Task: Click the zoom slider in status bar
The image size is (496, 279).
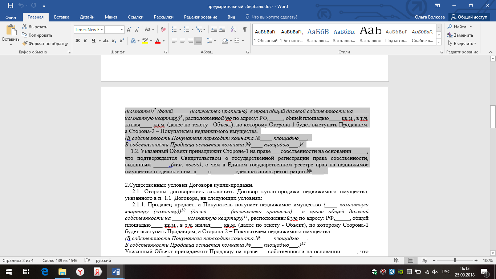Action: tap(455, 260)
